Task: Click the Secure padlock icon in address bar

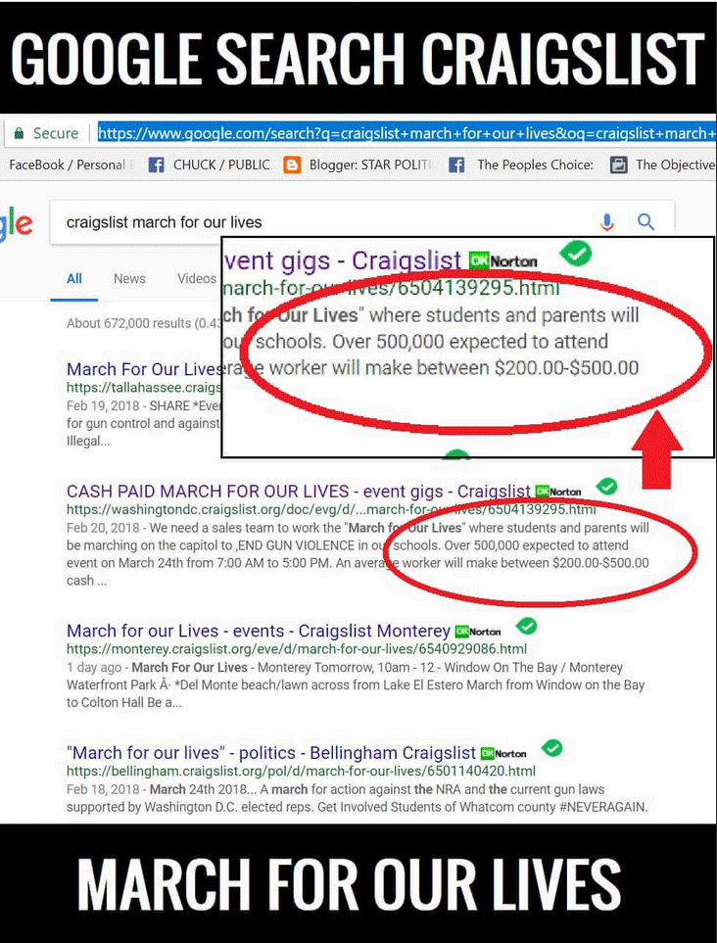Action: [18, 133]
